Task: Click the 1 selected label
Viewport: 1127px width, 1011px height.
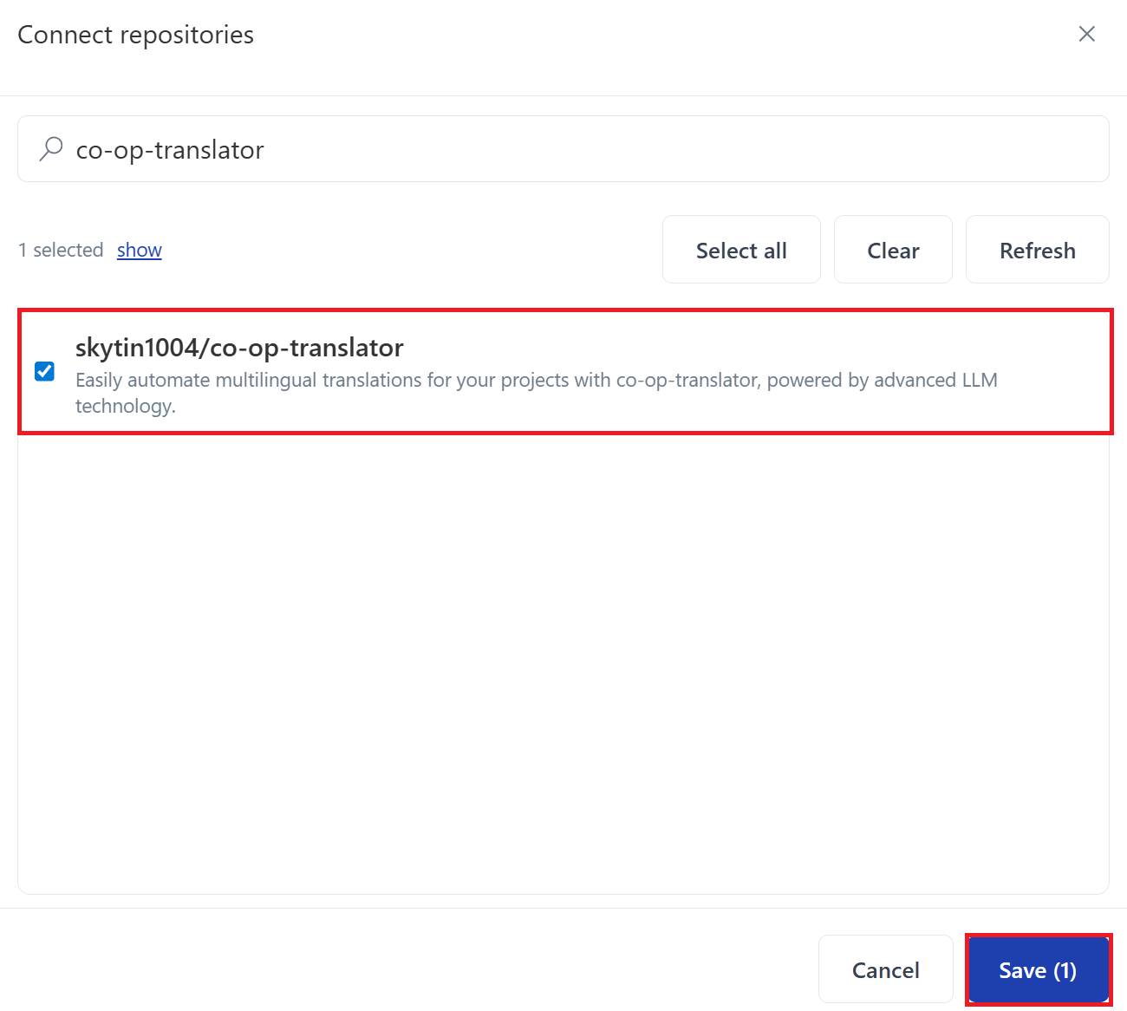Action: (x=60, y=250)
